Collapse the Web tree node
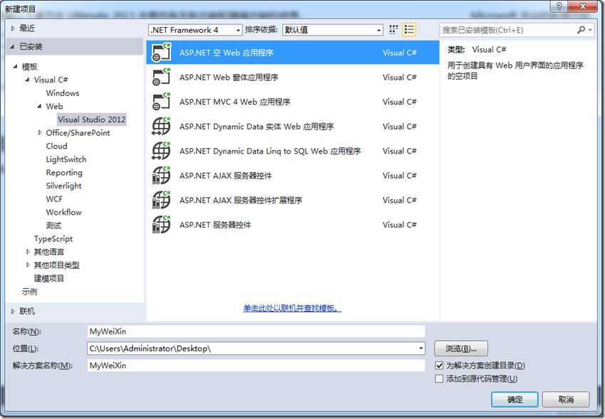Image resolution: width=605 pixels, height=419 pixels. point(39,106)
